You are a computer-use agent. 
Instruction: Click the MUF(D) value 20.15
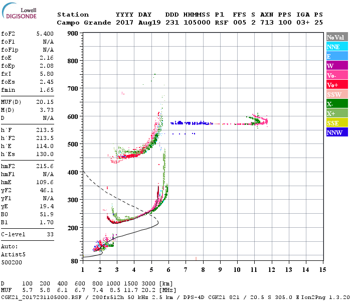(x=45, y=102)
